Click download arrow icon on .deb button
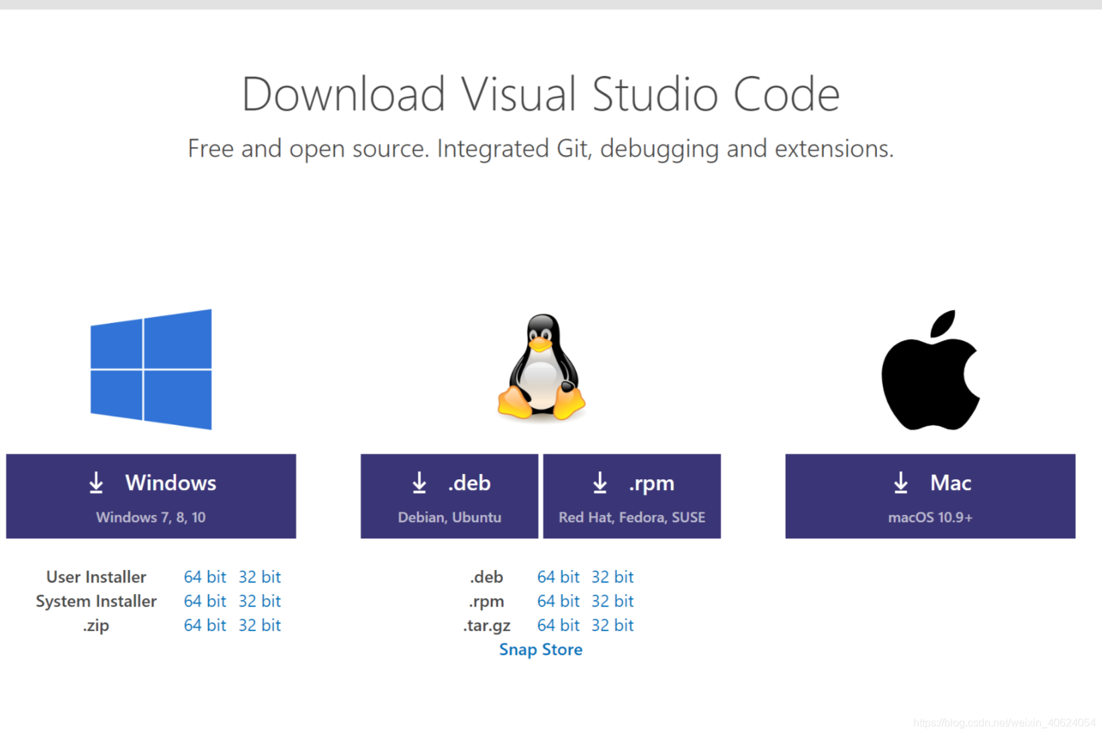1102x735 pixels. 419,483
